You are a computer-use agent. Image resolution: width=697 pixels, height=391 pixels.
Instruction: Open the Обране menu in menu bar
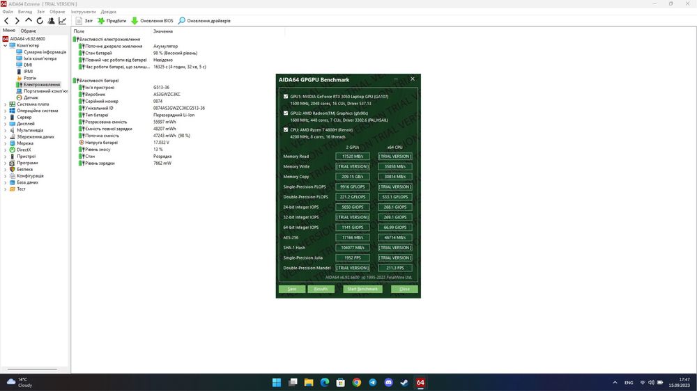[57, 12]
